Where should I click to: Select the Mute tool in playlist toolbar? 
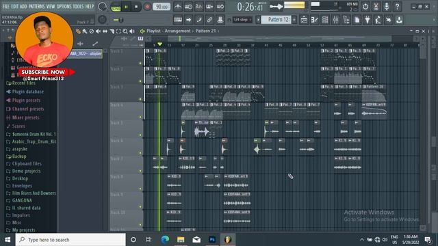point(99,31)
